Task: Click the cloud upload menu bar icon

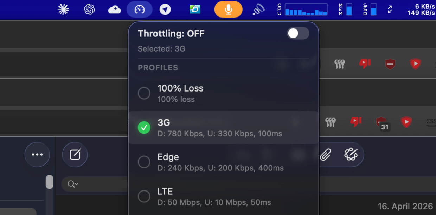Action: 115,9
